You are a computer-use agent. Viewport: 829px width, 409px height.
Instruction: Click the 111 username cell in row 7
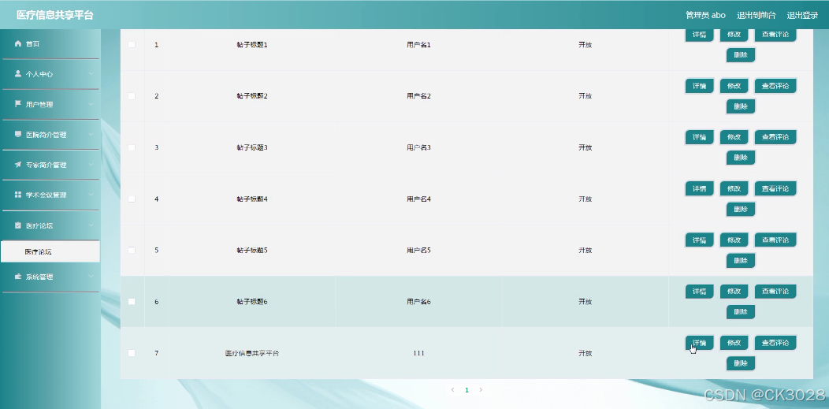pyautogui.click(x=418, y=353)
